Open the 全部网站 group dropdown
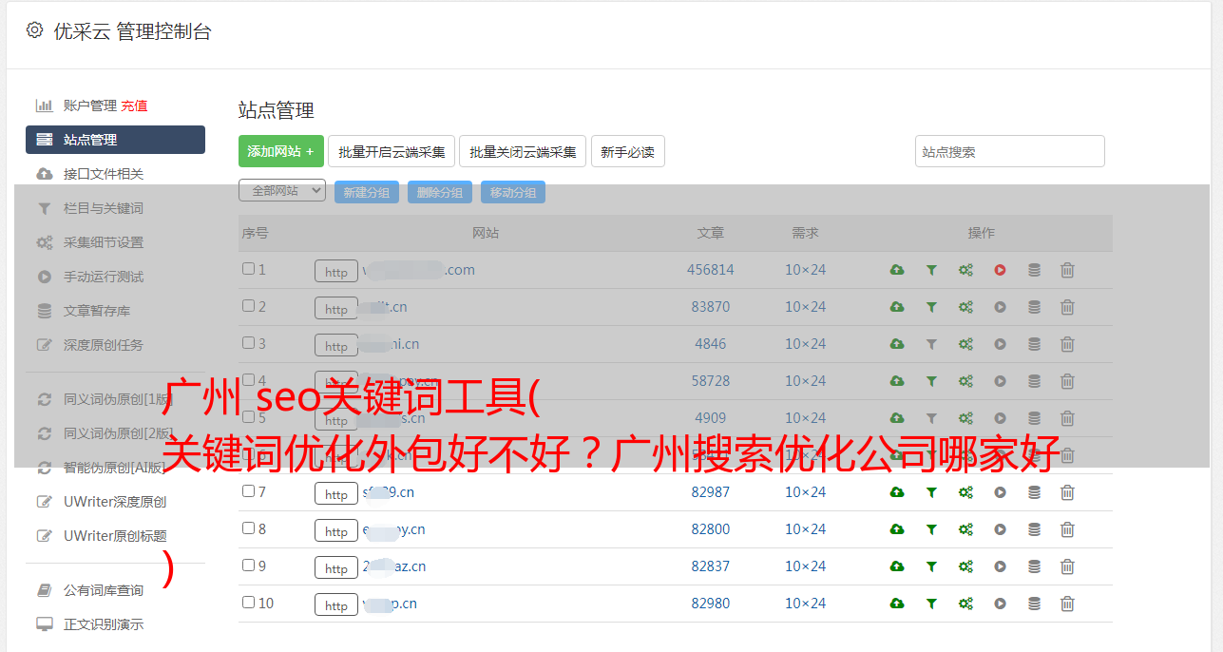The image size is (1223, 652). point(282,190)
